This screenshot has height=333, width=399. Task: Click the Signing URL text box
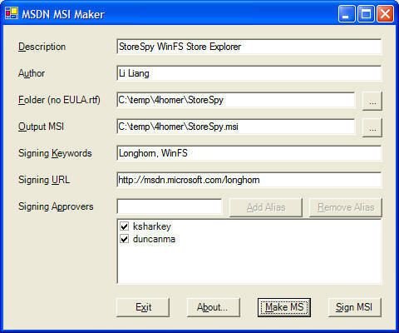tap(249, 180)
